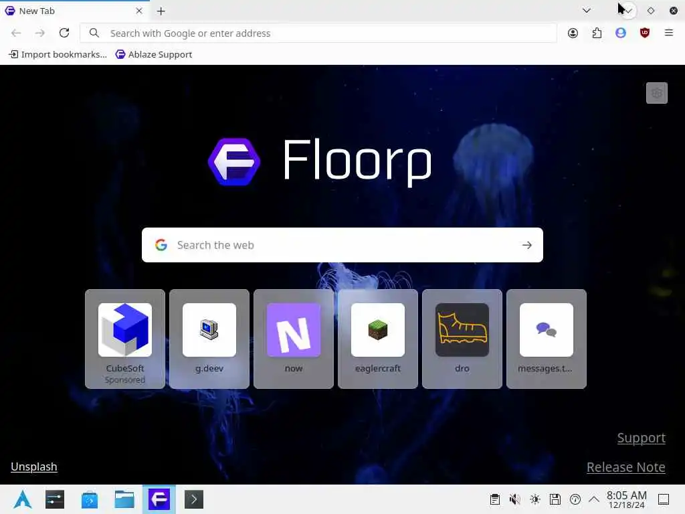Click the forward navigation arrow
Viewport: 685px width, 514px height.
click(x=39, y=33)
